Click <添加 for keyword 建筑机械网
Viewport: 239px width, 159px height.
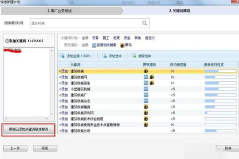[63, 77]
